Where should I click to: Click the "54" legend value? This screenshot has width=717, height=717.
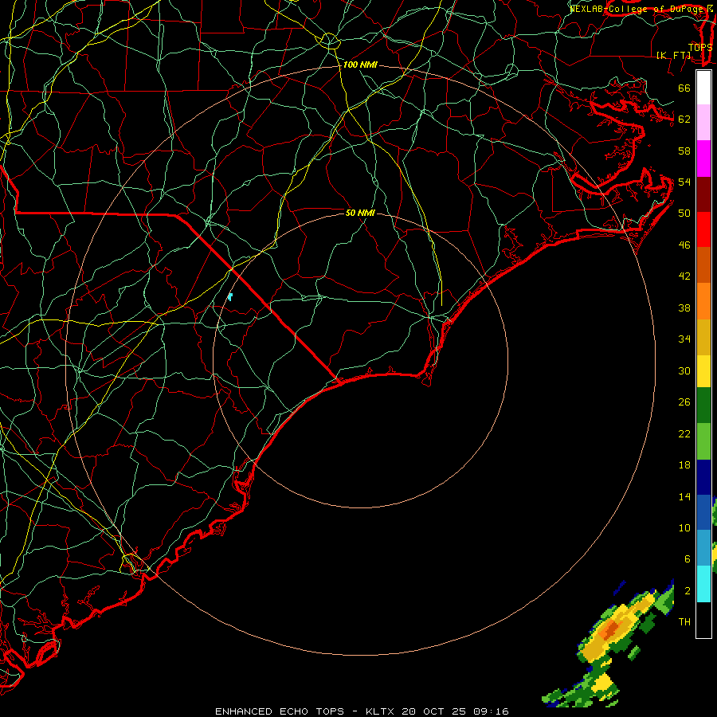pos(684,182)
